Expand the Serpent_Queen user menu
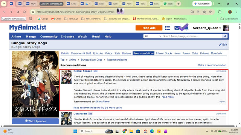 pyautogui.click(x=207, y=28)
